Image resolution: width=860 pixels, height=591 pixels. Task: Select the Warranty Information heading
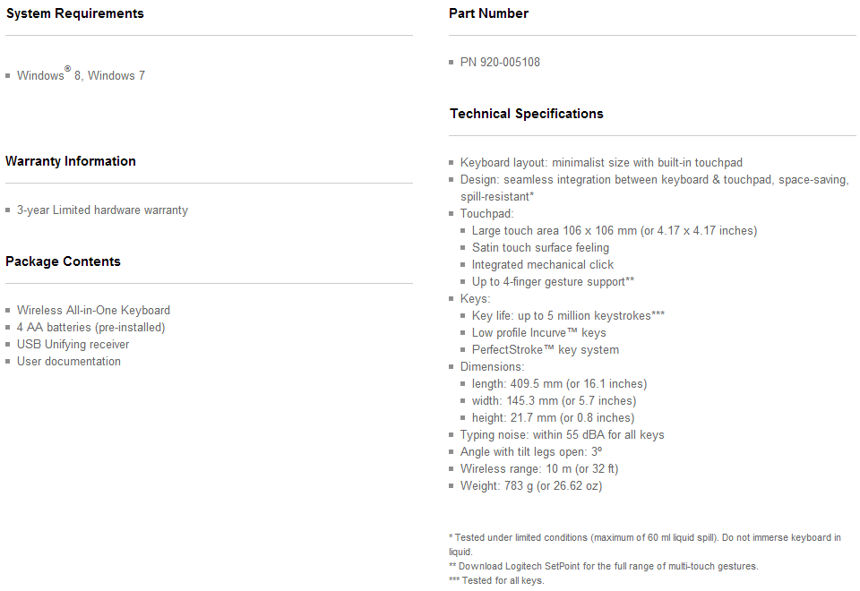point(71,161)
